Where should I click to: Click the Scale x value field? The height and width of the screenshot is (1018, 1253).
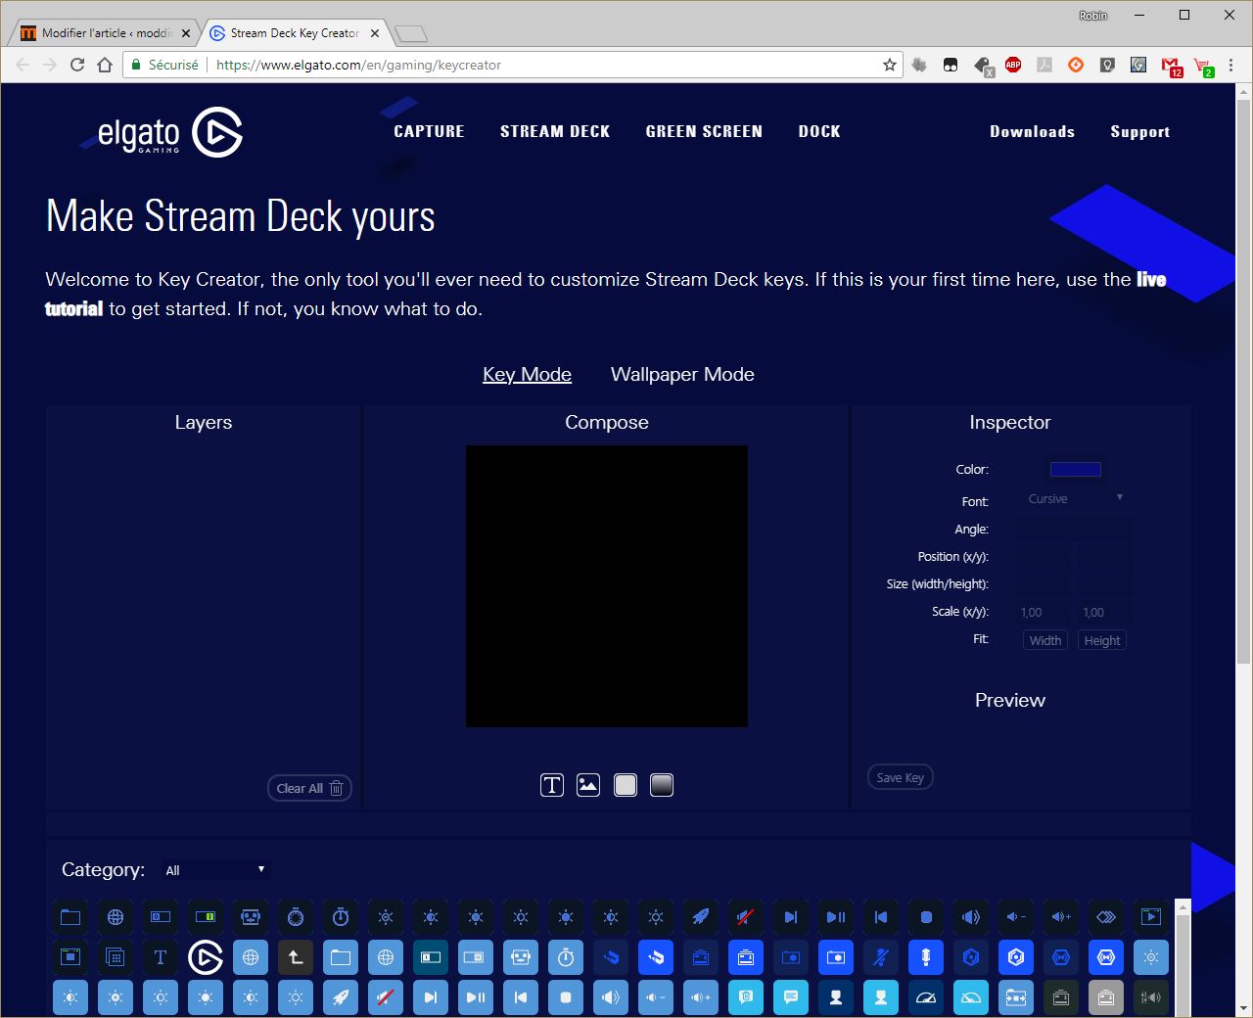(1044, 613)
